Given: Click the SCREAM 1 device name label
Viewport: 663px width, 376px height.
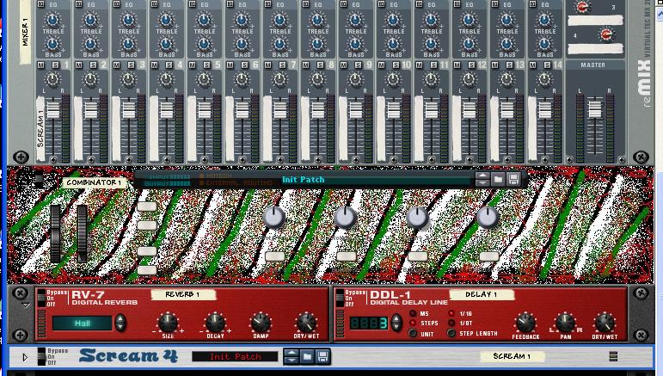Looking at the screenshot, I should (x=512, y=356).
